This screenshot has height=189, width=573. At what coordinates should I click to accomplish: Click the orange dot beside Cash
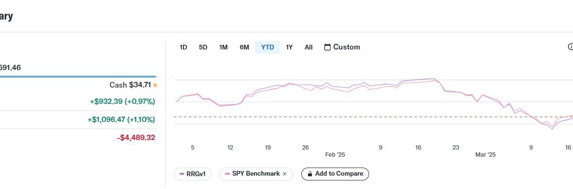(155, 85)
